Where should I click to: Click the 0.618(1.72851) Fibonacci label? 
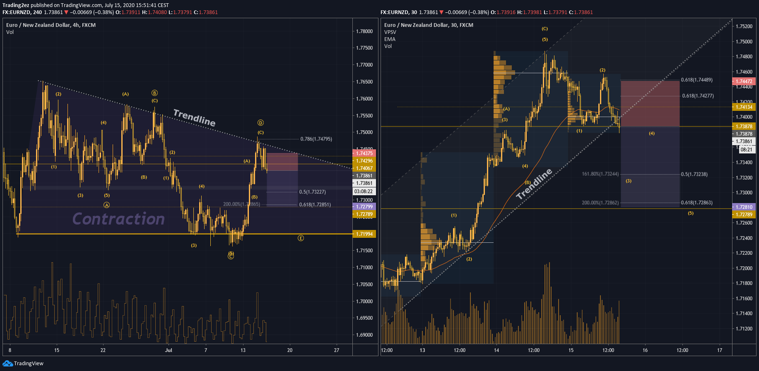pyautogui.click(x=315, y=205)
